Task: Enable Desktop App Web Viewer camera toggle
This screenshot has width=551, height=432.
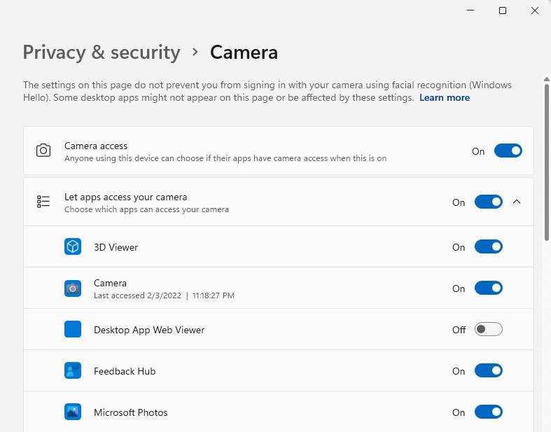Action: pos(488,329)
